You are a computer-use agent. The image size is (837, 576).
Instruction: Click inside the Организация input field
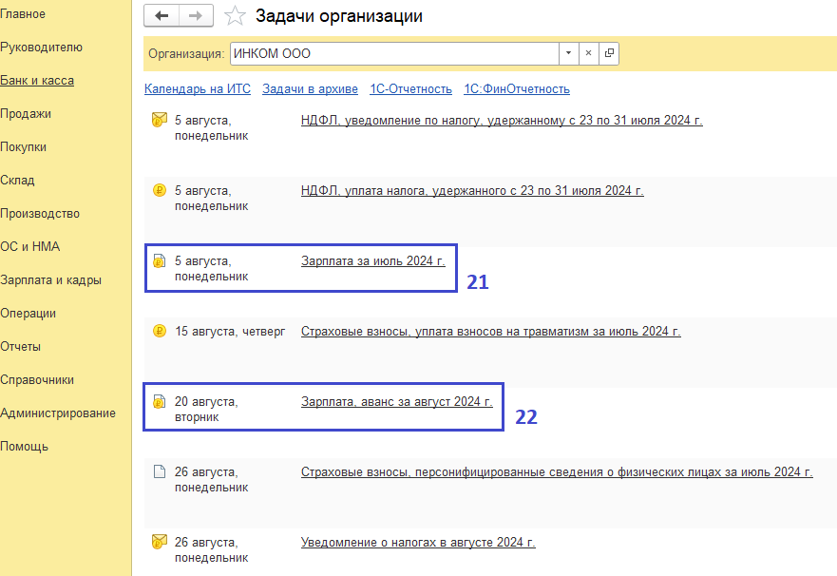pyautogui.click(x=393, y=53)
